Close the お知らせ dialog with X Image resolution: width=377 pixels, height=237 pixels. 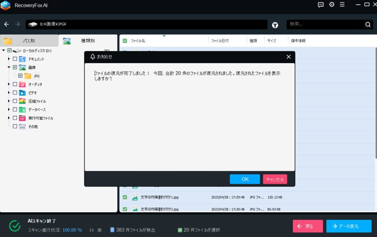289,57
